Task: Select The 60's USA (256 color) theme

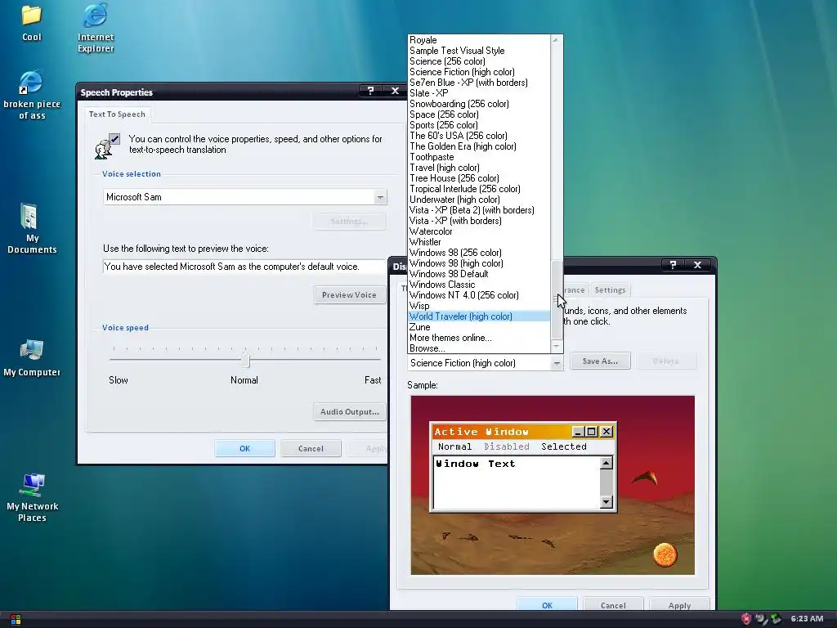Action: [x=479, y=136]
